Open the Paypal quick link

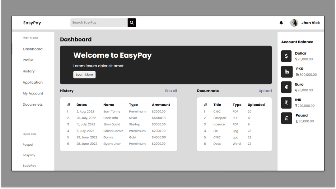click(28, 145)
